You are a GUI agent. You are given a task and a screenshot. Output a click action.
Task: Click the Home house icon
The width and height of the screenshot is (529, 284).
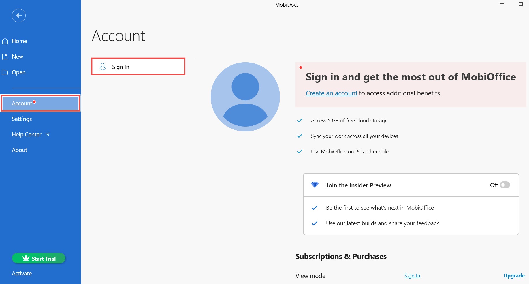point(5,41)
